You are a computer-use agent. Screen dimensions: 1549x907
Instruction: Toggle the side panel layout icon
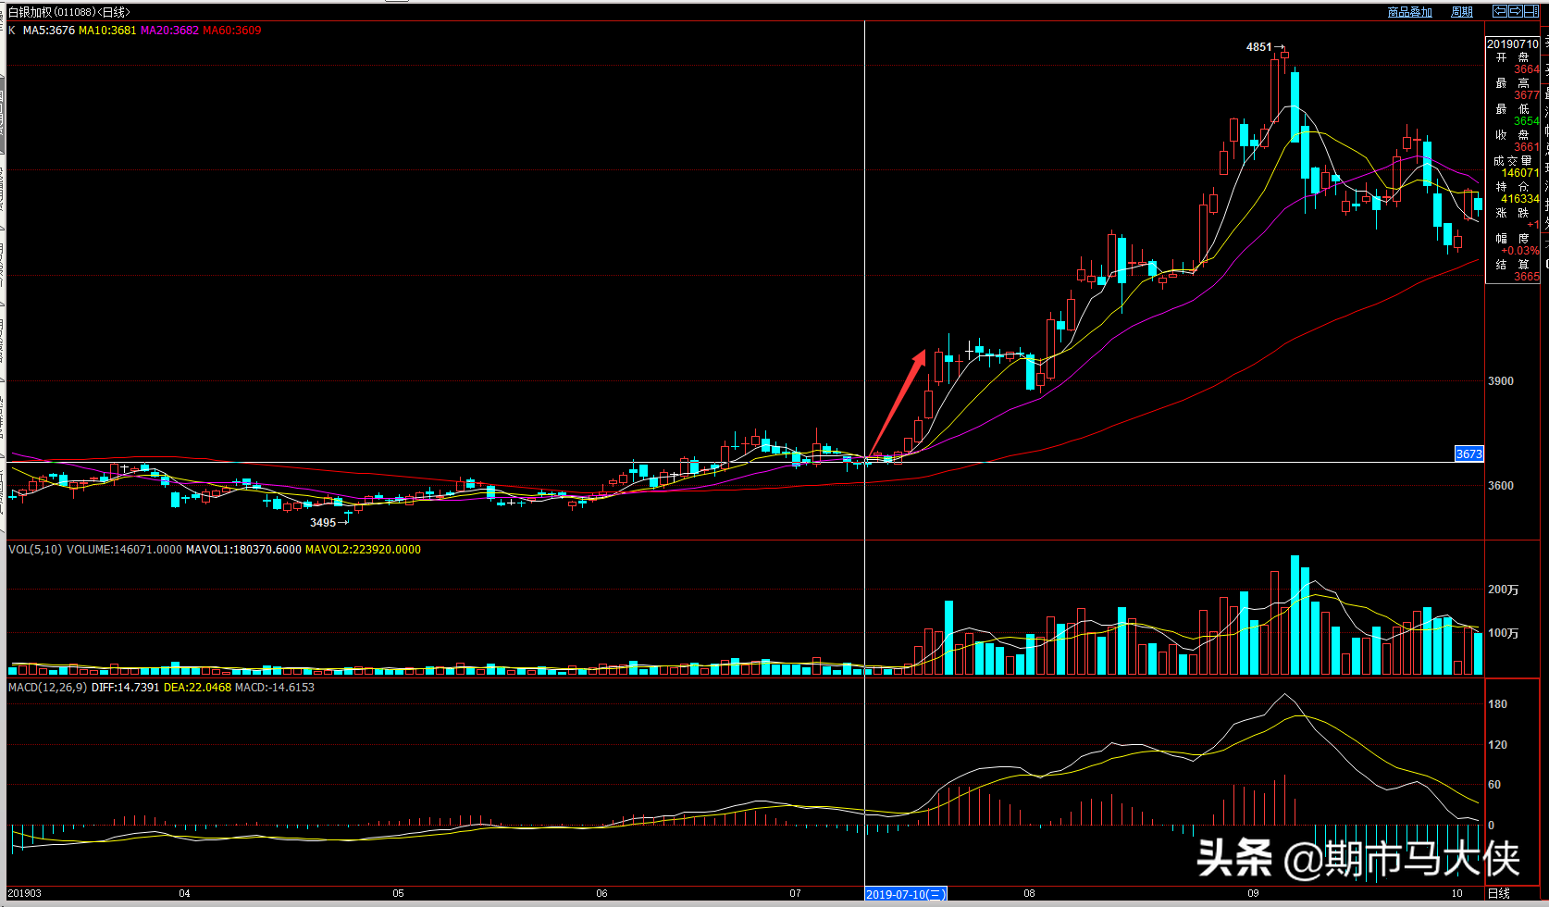(x=1530, y=11)
